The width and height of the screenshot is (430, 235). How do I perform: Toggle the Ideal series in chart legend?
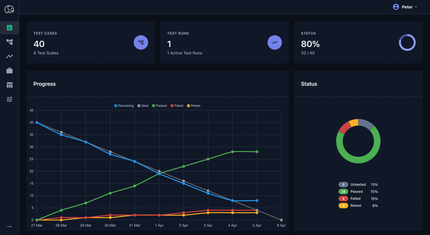tap(143, 106)
